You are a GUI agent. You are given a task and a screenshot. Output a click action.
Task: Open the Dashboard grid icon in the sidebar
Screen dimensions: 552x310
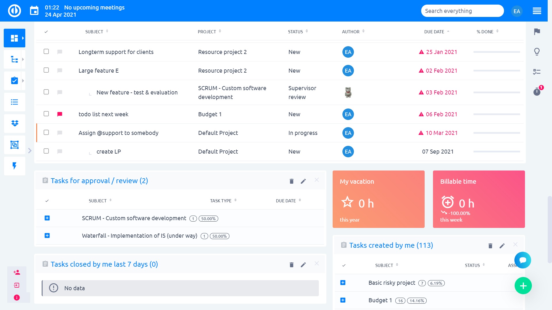(x=14, y=38)
